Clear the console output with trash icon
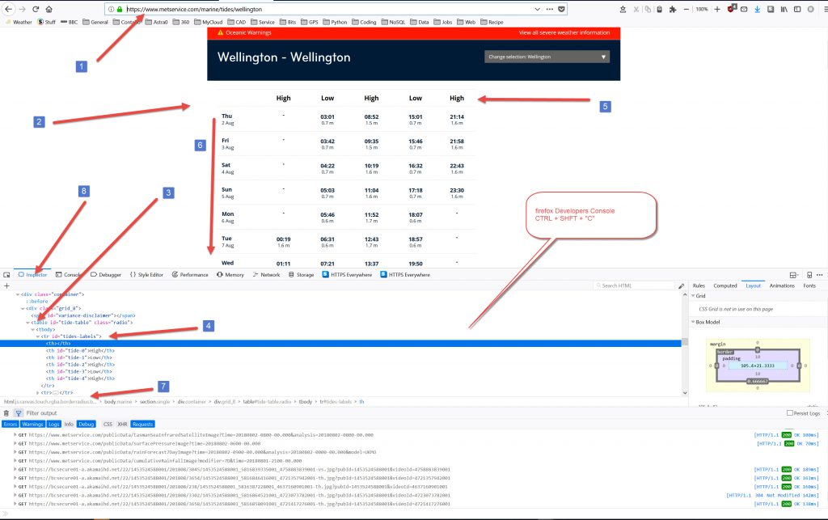Viewport: 828px width, 520px height. [6, 412]
